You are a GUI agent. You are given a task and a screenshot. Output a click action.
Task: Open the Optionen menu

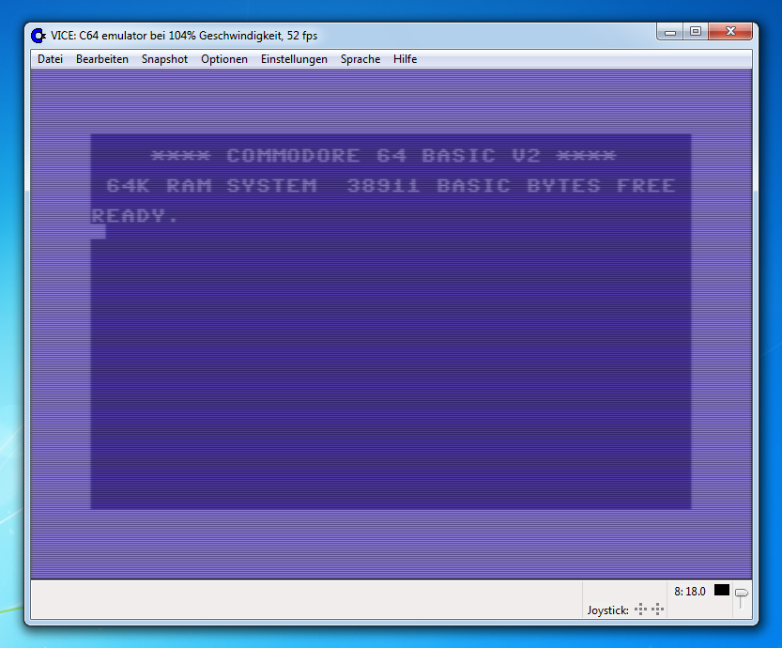tap(224, 58)
